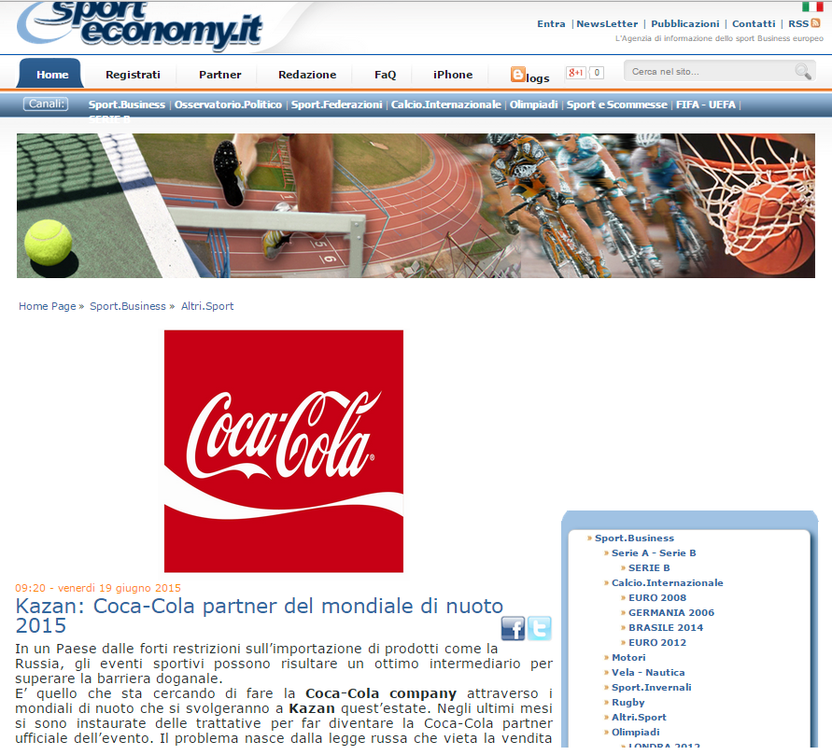Click the +1 count box showing 0

597,72
